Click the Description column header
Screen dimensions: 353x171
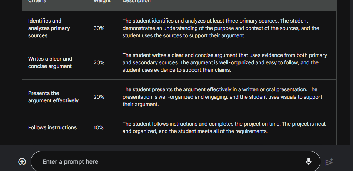point(136,1)
